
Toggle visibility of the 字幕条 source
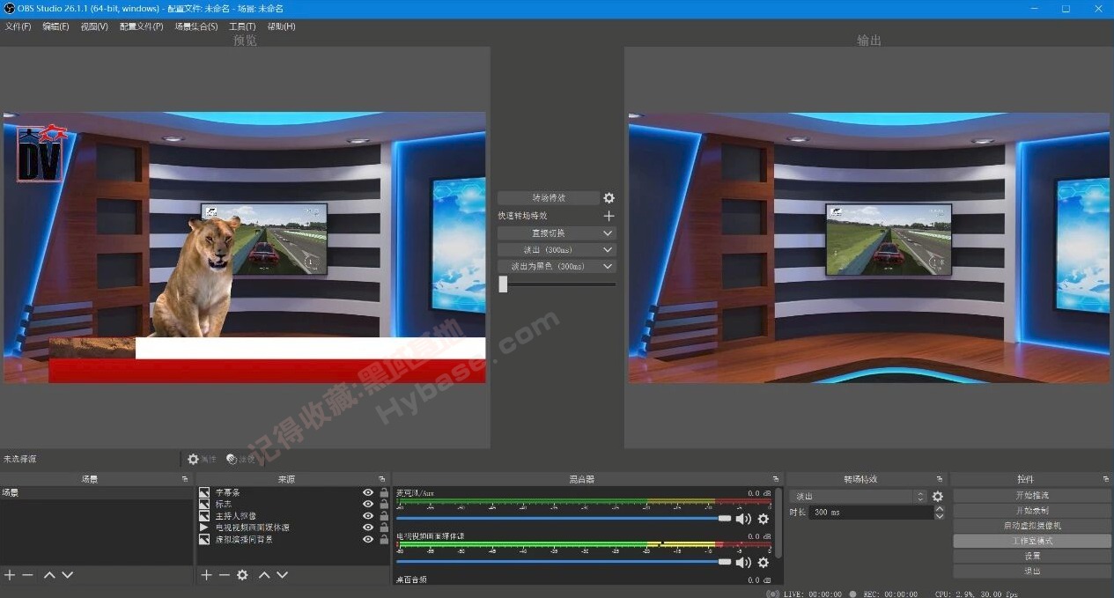pos(367,492)
